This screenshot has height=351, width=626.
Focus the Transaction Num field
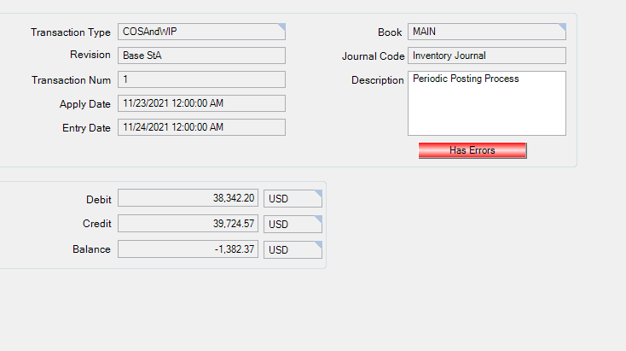point(201,79)
